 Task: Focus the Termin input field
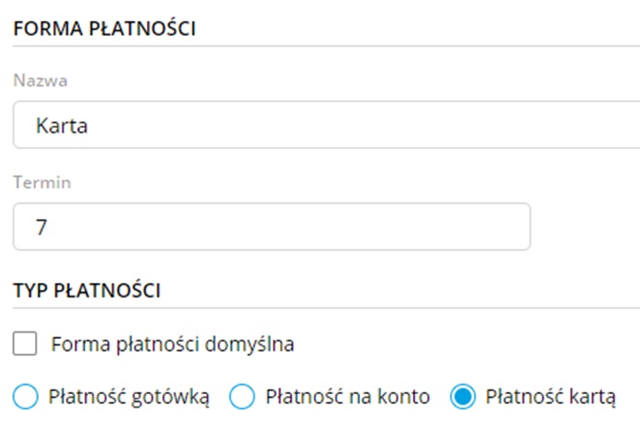[x=272, y=227]
